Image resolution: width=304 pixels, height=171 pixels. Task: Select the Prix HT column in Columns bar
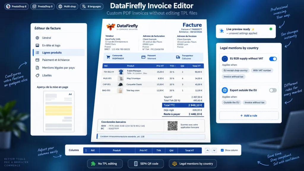point(143,151)
